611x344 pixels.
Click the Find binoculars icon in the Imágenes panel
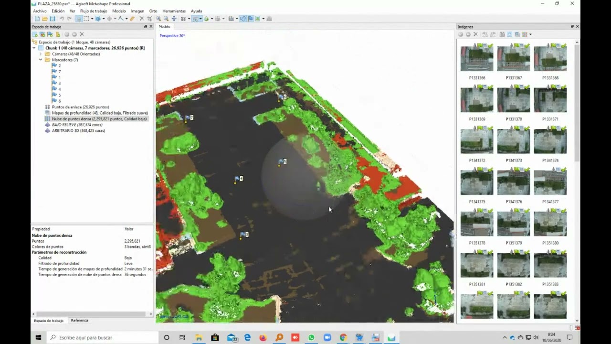tap(502, 34)
